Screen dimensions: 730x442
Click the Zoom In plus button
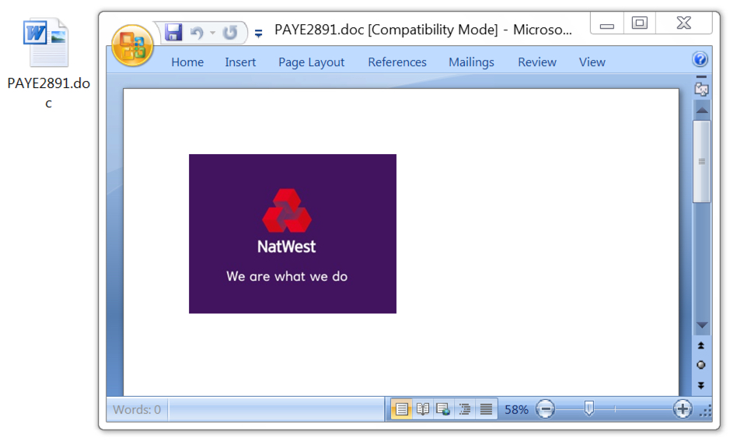tap(683, 409)
